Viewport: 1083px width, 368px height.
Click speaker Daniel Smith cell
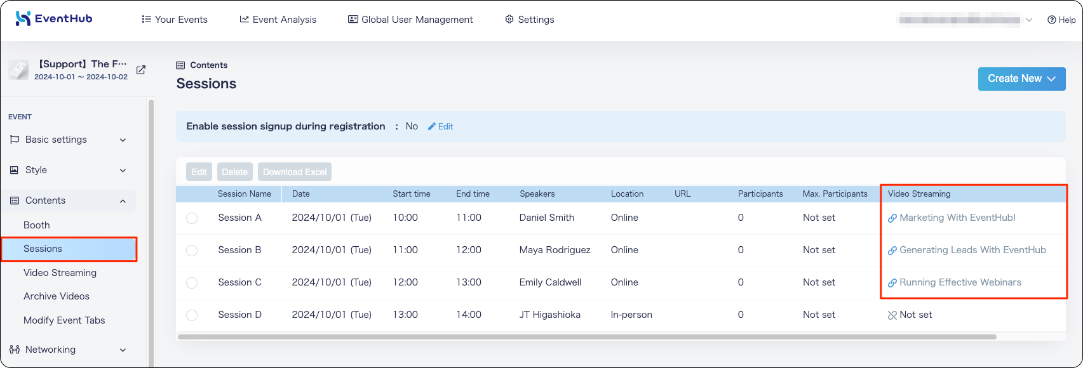coord(547,218)
